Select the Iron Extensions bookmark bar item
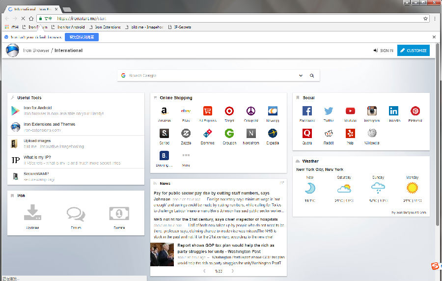 (107, 27)
